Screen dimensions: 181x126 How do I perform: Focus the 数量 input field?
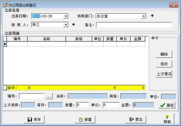82,105
